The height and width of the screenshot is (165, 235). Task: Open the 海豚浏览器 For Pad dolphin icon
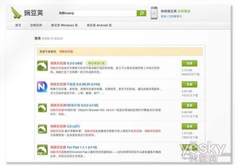(x=42, y=150)
